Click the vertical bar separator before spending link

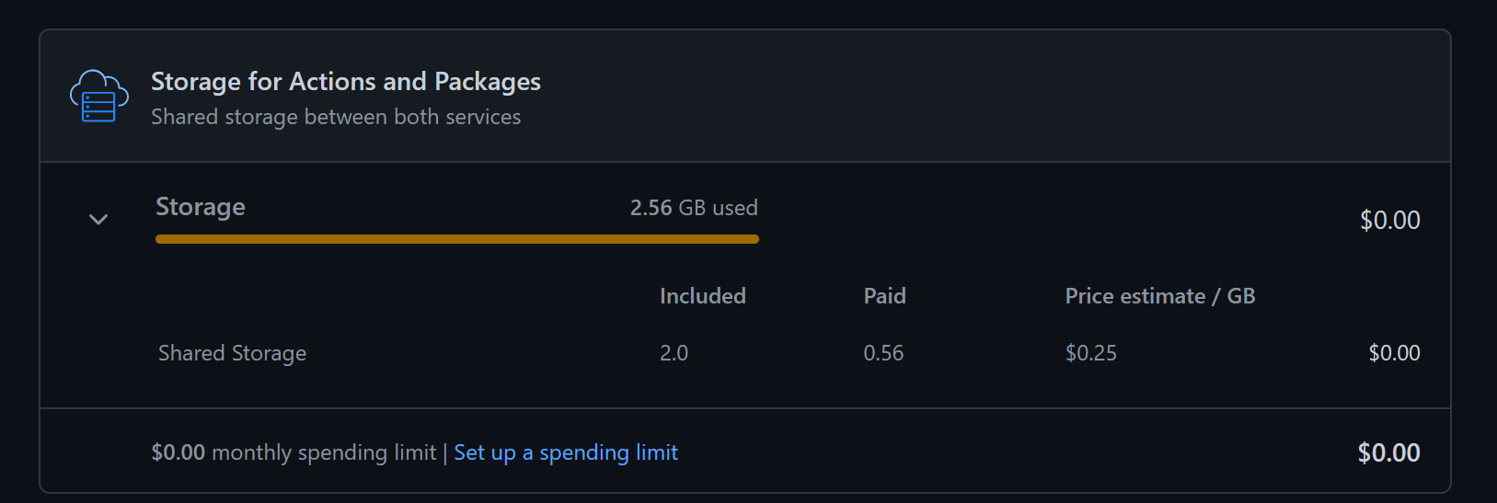point(445,452)
